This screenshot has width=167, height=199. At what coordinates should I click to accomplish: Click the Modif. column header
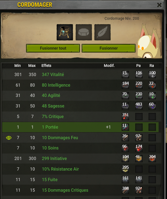click(x=109, y=66)
